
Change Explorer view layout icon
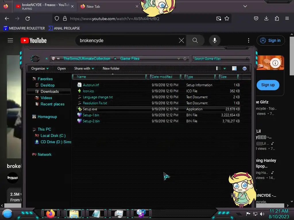pos(218,68)
